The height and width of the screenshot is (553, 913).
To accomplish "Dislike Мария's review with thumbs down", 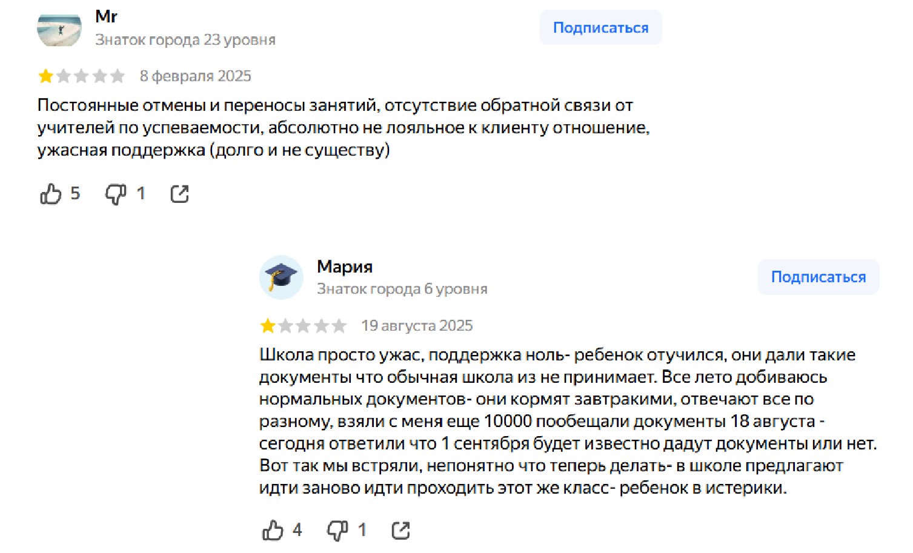I will pyautogui.click(x=338, y=530).
